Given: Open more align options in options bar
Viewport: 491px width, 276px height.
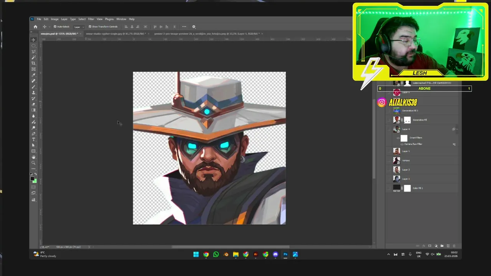Looking at the screenshot, I should tap(184, 26).
